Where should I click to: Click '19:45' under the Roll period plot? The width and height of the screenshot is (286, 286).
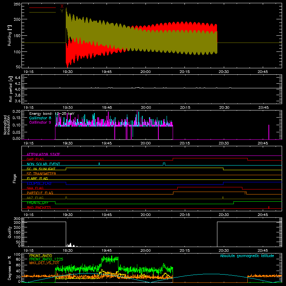(x=107, y=108)
